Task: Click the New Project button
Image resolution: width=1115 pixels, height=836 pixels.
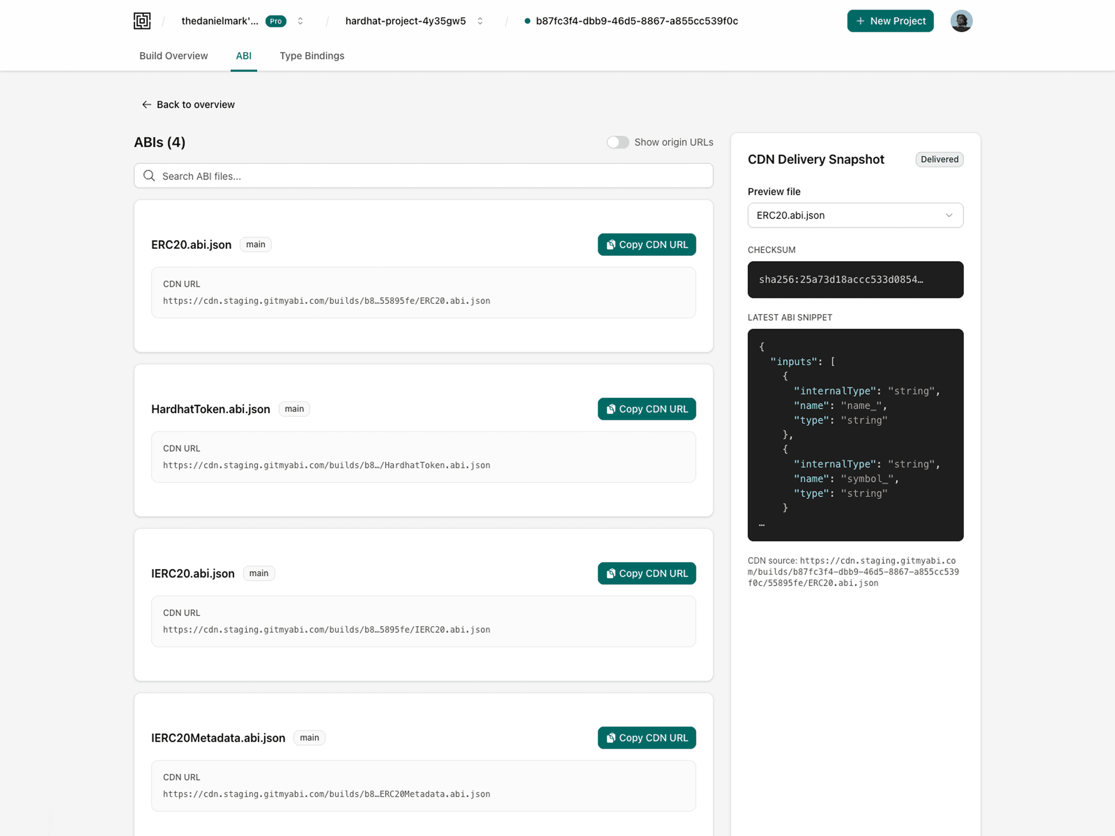Action: [890, 21]
